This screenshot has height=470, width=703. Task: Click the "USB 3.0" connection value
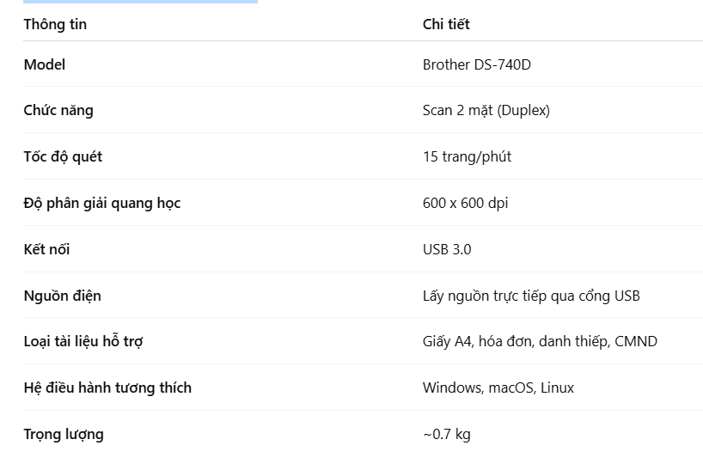coord(447,249)
